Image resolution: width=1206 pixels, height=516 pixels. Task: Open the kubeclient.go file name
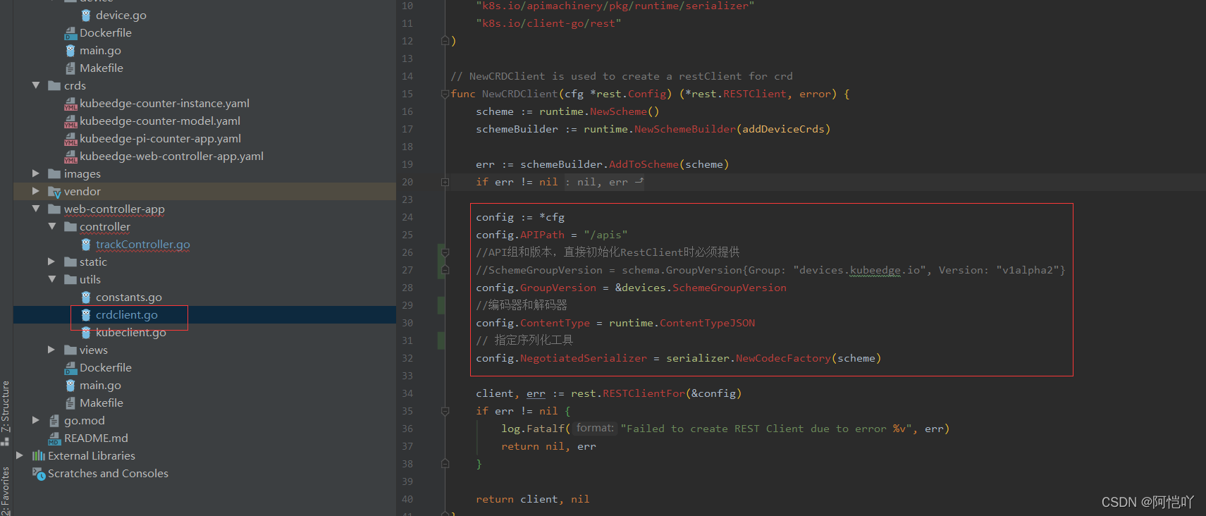tap(131, 333)
